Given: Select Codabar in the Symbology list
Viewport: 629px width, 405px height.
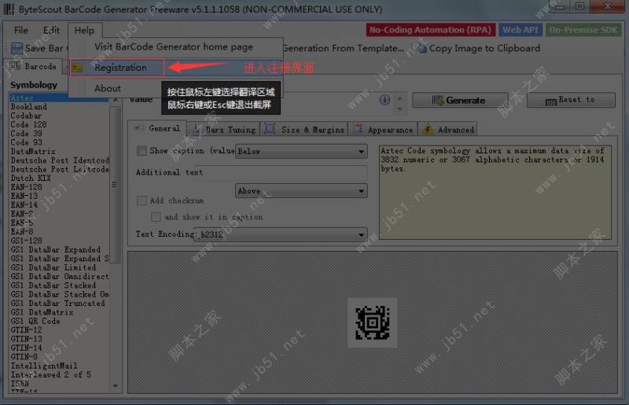Looking at the screenshot, I should 26,116.
